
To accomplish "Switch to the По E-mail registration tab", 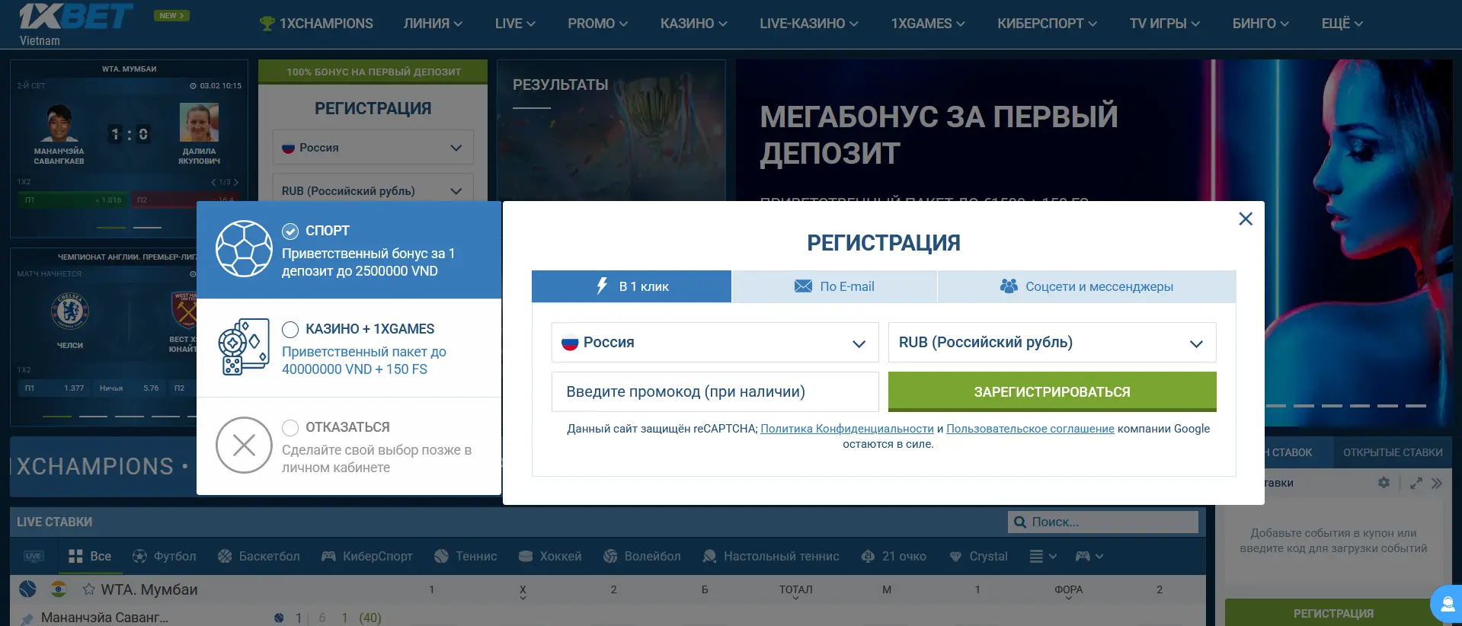I will [834, 287].
